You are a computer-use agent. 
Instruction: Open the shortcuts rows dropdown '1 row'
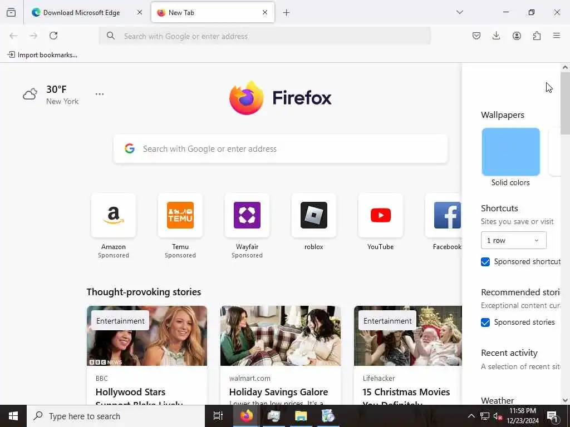(513, 240)
